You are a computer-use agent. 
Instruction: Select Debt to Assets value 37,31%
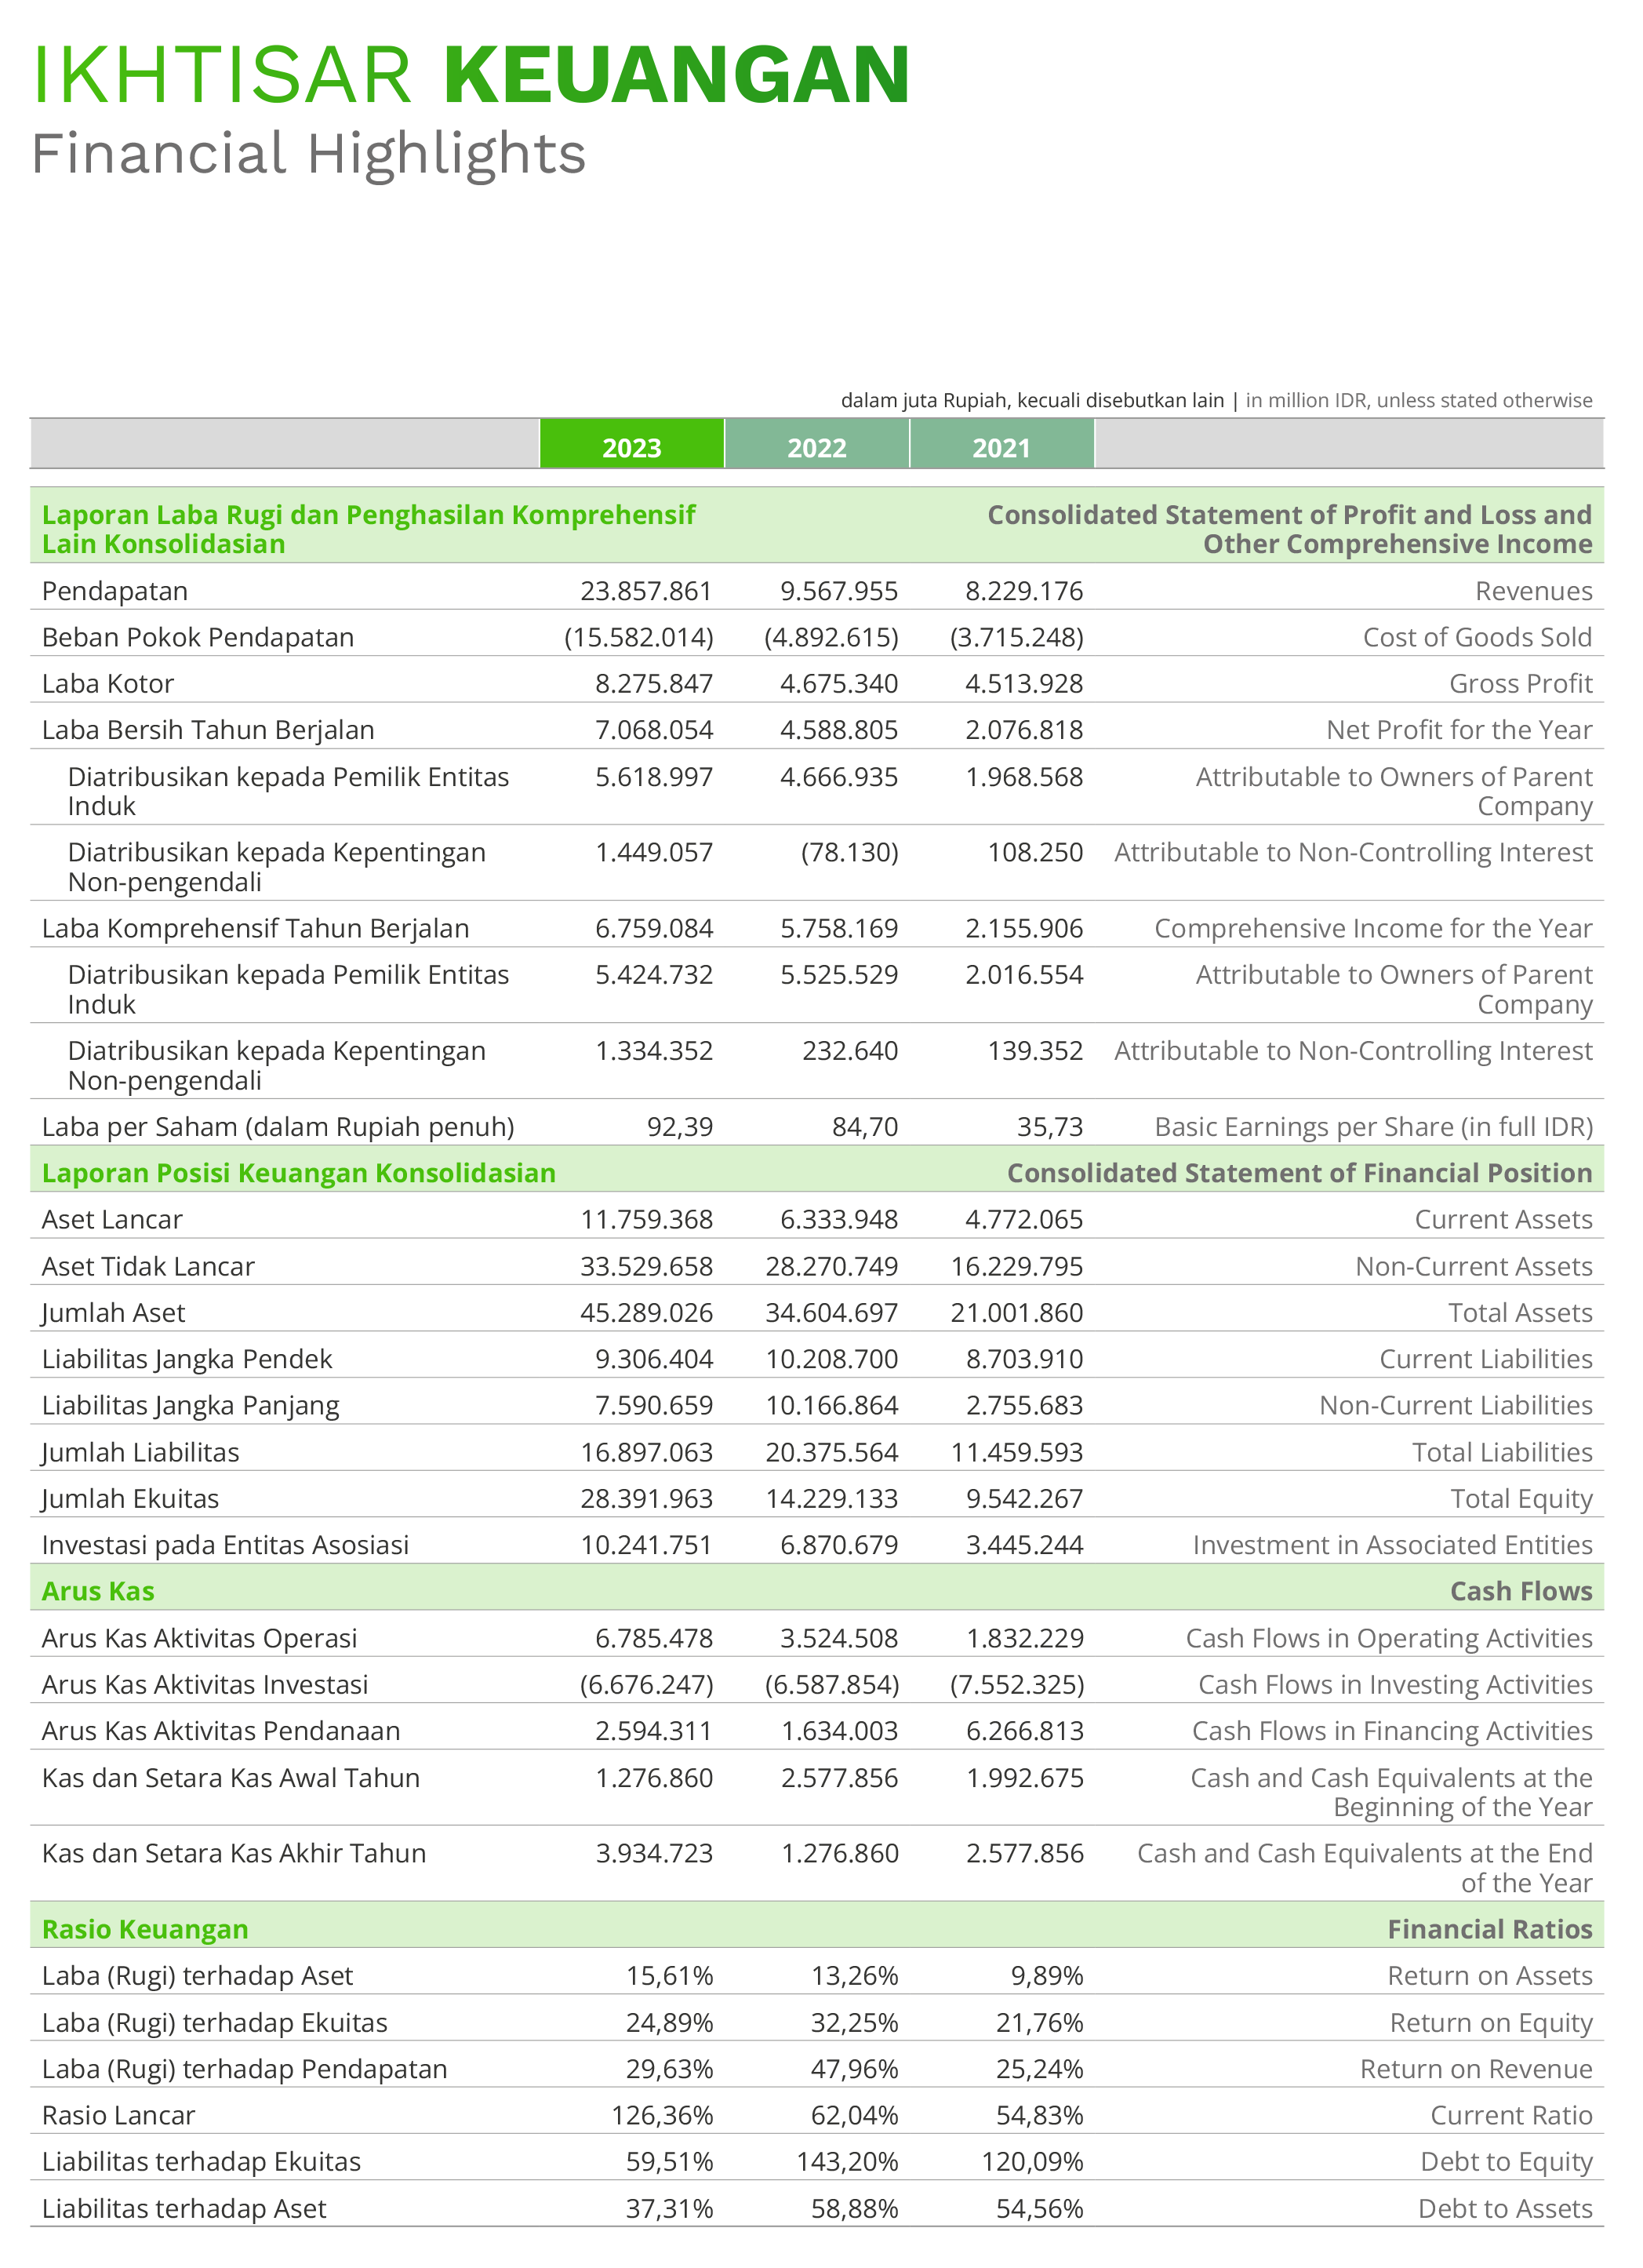tap(670, 2209)
